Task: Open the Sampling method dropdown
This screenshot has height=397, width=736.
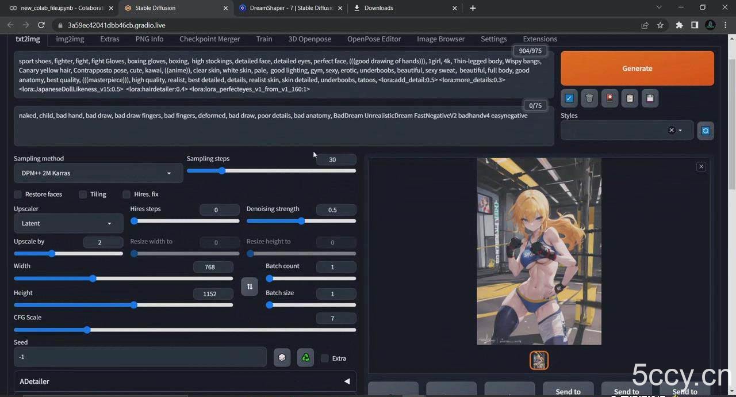Action: 98,173
